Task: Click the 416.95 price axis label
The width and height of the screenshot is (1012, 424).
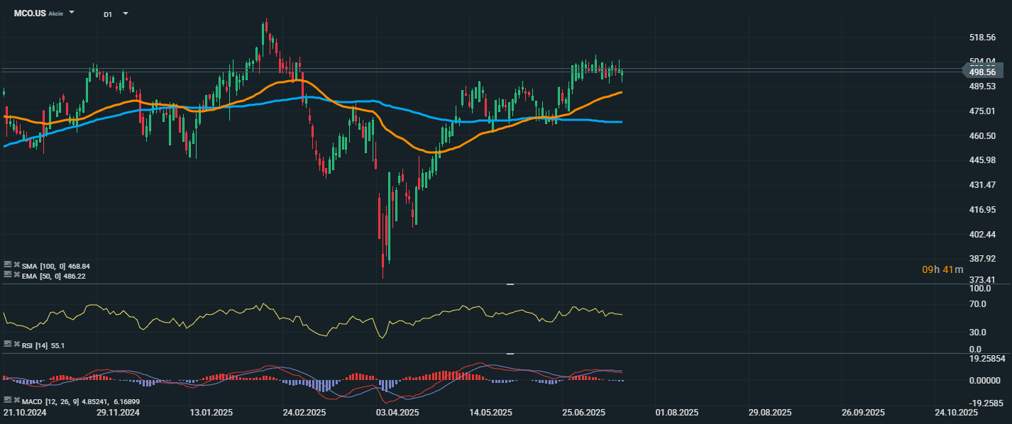Action: [982, 210]
